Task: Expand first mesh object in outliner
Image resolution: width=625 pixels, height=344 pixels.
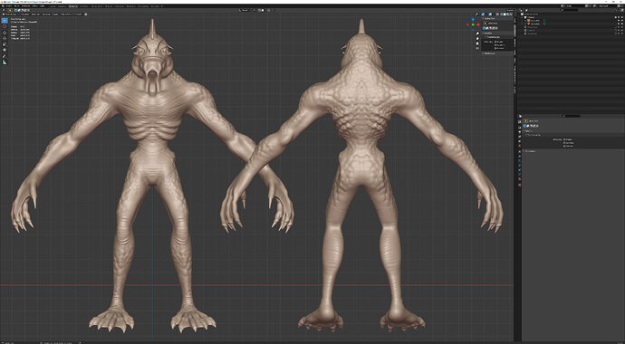Action: click(x=525, y=20)
